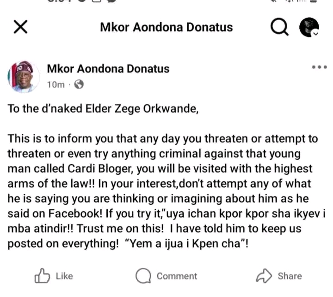Toggle the thumbs-up Like icon
Screen dimensions: 333x297
(42, 276)
